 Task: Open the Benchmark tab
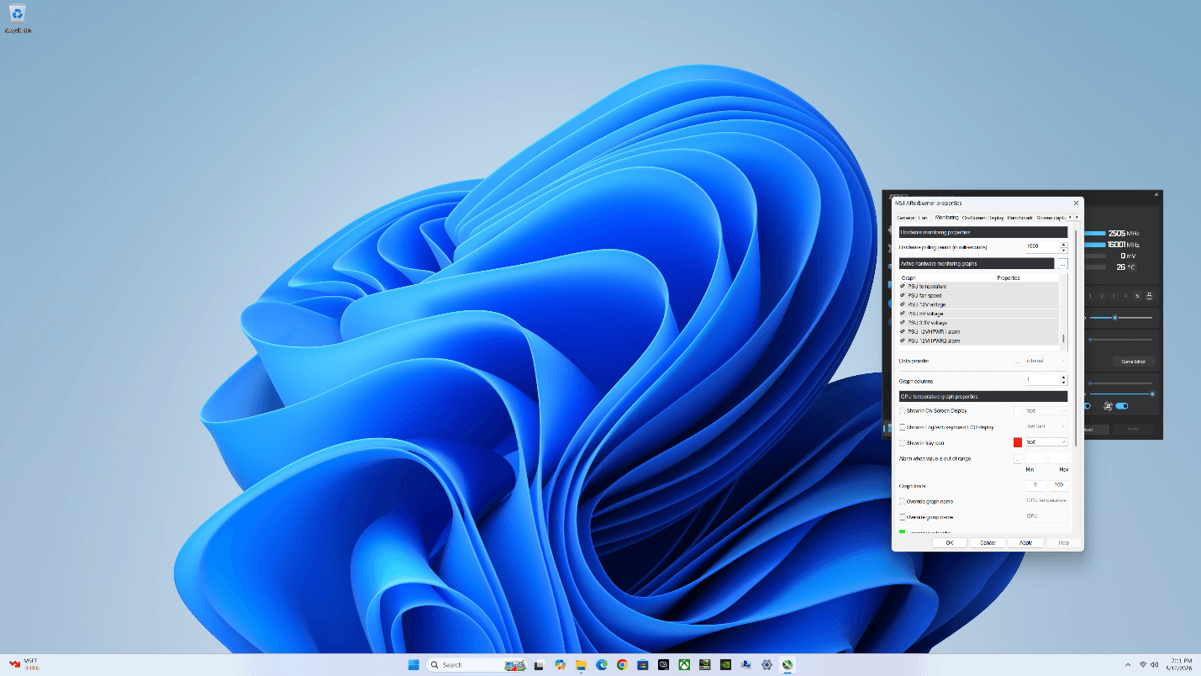(1019, 218)
